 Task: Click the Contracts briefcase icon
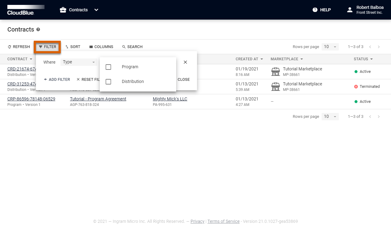[63, 10]
